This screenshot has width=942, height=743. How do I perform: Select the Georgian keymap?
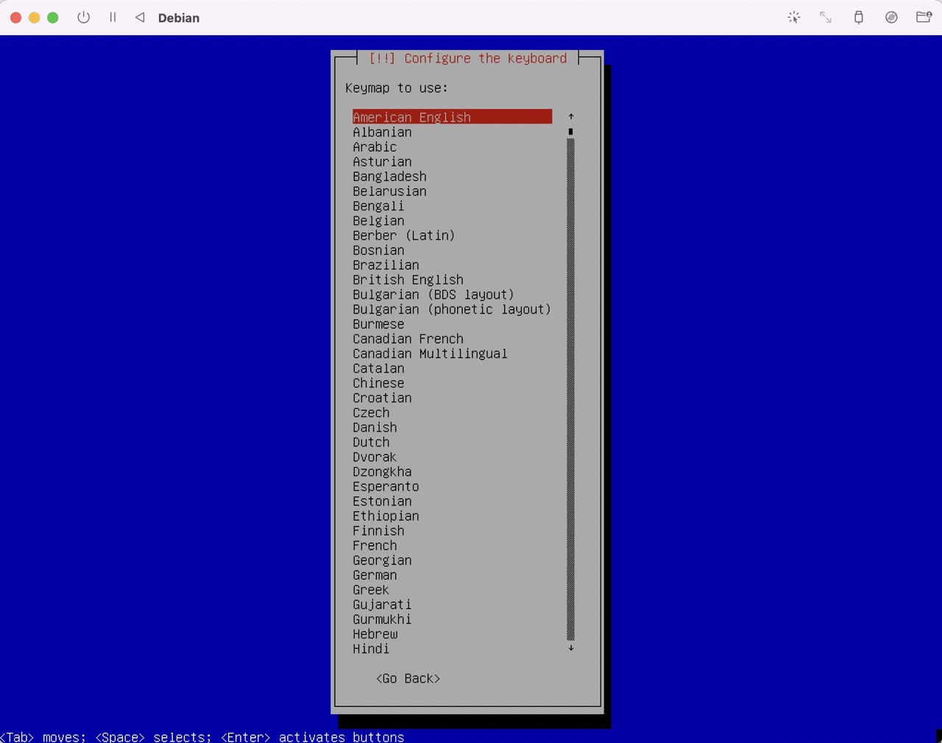pyautogui.click(x=382, y=561)
